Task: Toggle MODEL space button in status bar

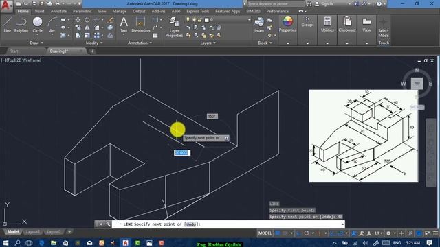Action: (265, 233)
